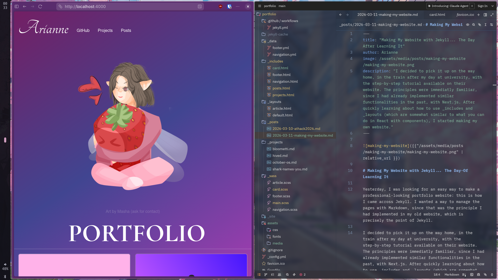Switch to the card.html tab
Screen dimensions: 498x280
pos(437,15)
